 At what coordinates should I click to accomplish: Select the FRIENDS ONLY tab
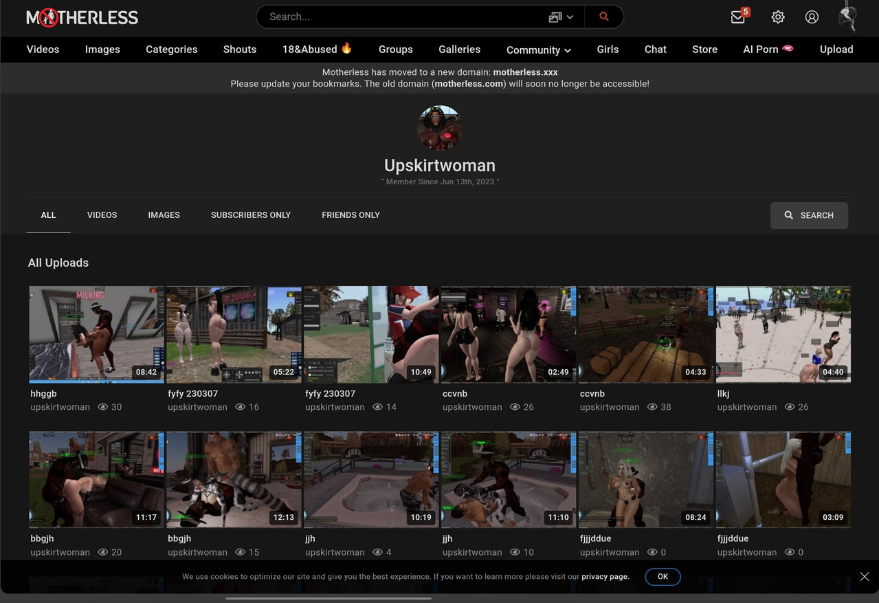351,215
